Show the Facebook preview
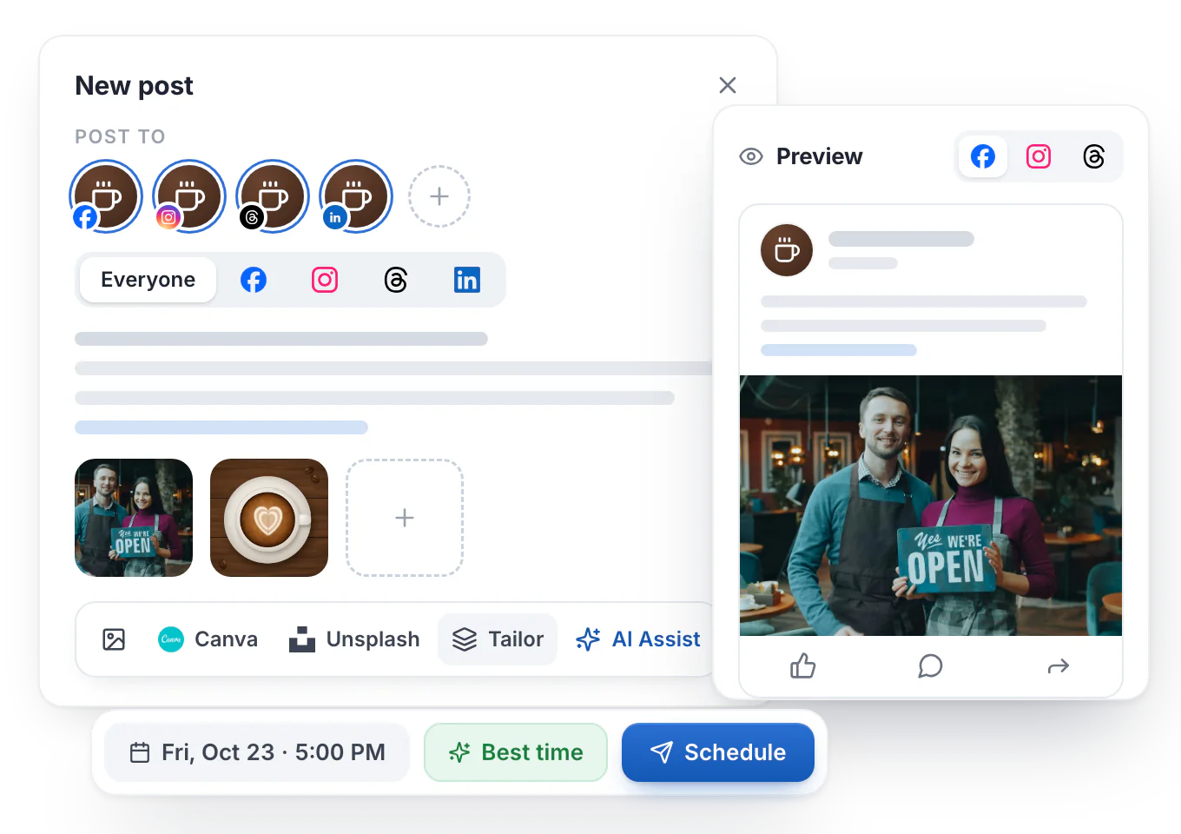1181x834 pixels. [x=983, y=156]
